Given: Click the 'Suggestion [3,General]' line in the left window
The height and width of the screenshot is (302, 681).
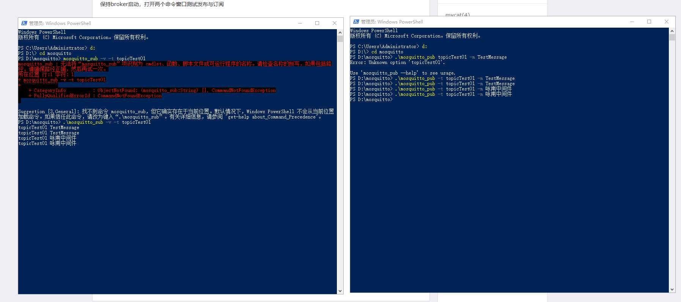Looking at the screenshot, I should 176,112.
